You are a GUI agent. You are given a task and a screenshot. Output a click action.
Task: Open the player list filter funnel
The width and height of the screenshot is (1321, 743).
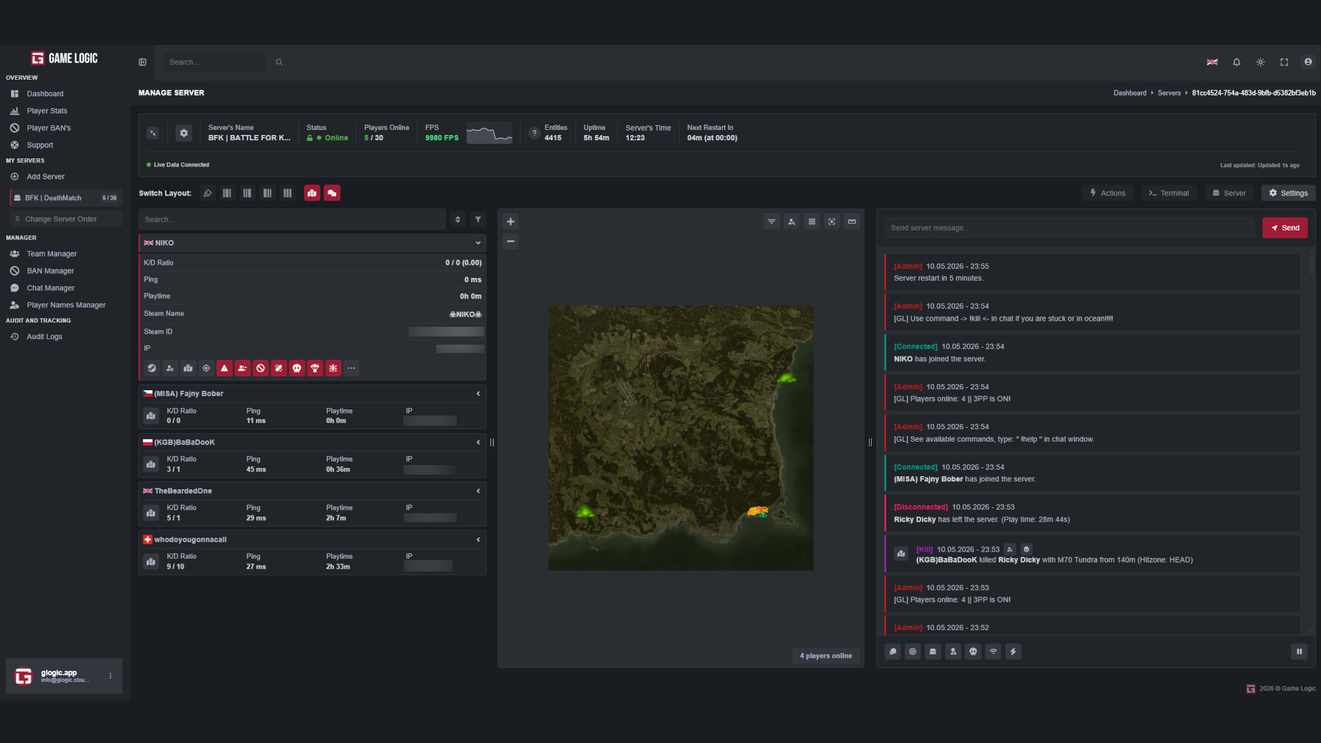coord(478,219)
